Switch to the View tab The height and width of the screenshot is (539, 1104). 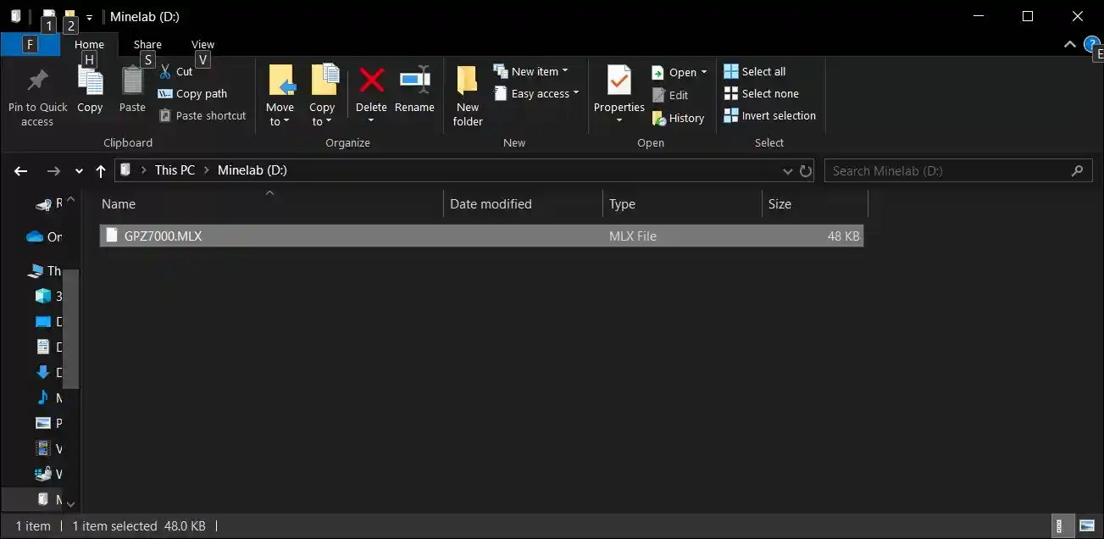[202, 45]
